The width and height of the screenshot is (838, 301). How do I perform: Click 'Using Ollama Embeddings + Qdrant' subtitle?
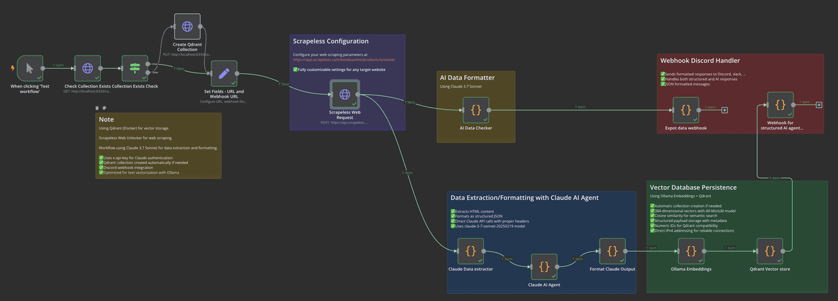tap(681, 196)
